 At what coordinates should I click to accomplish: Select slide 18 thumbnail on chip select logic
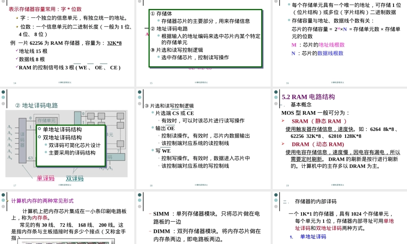coord(203,139)
